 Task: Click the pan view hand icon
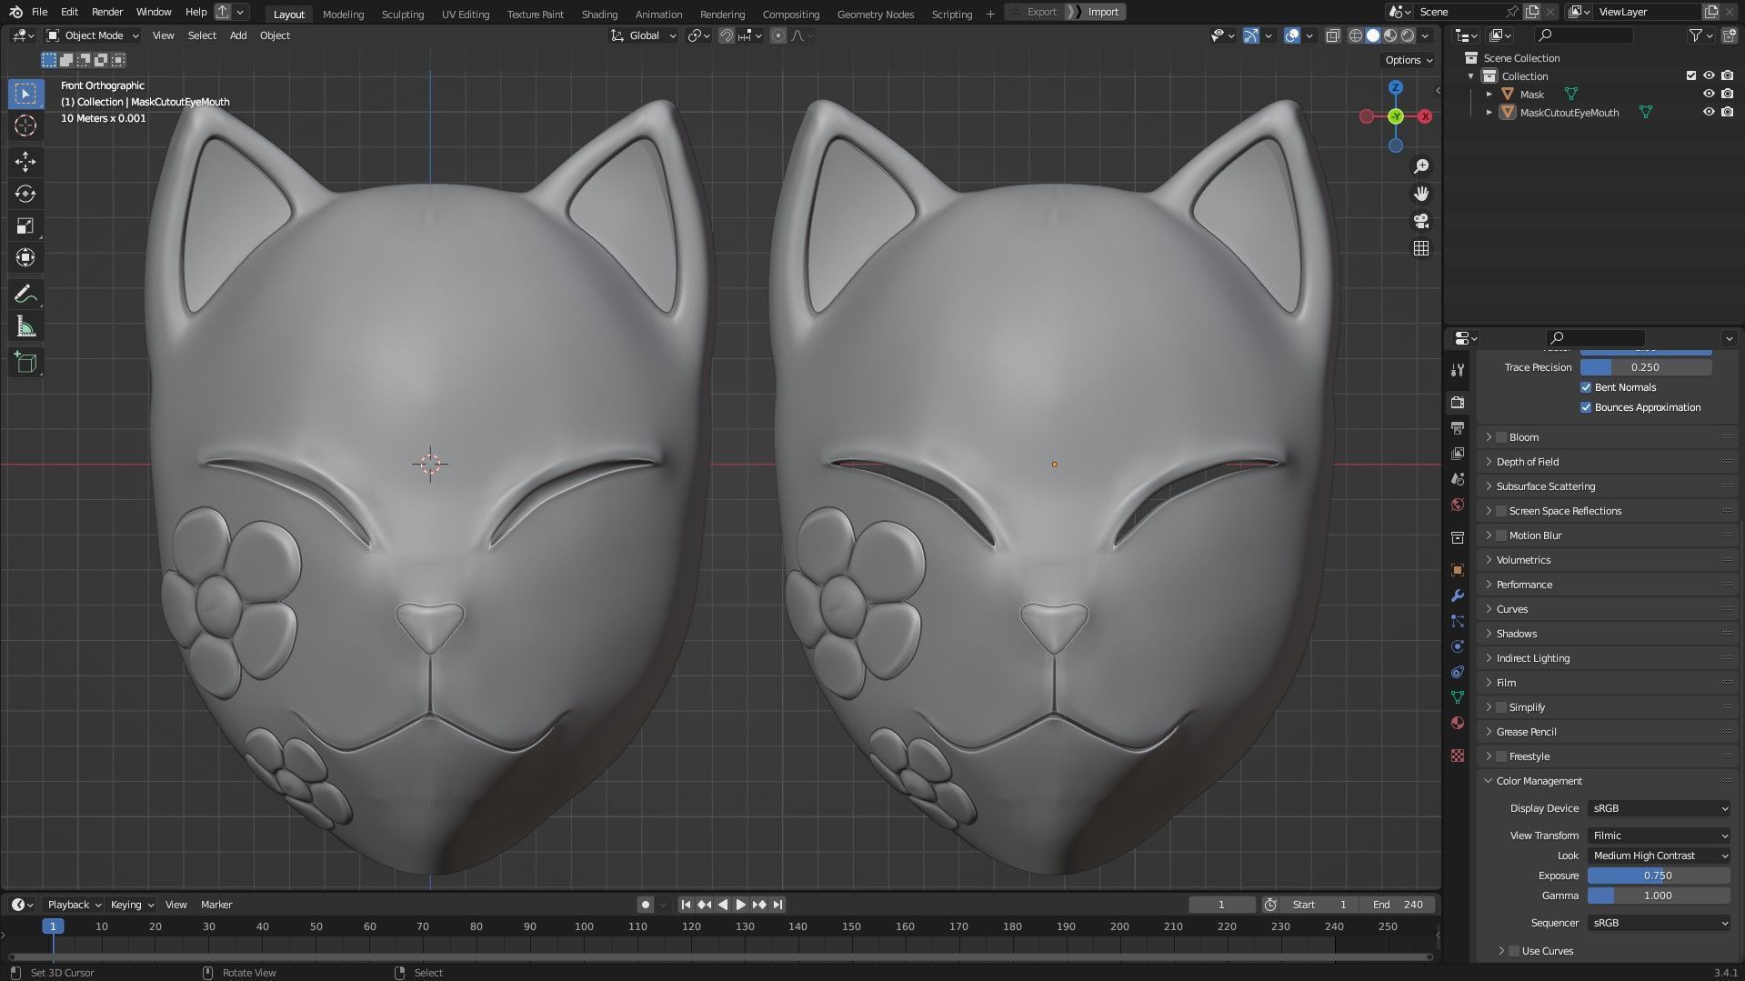1421,194
